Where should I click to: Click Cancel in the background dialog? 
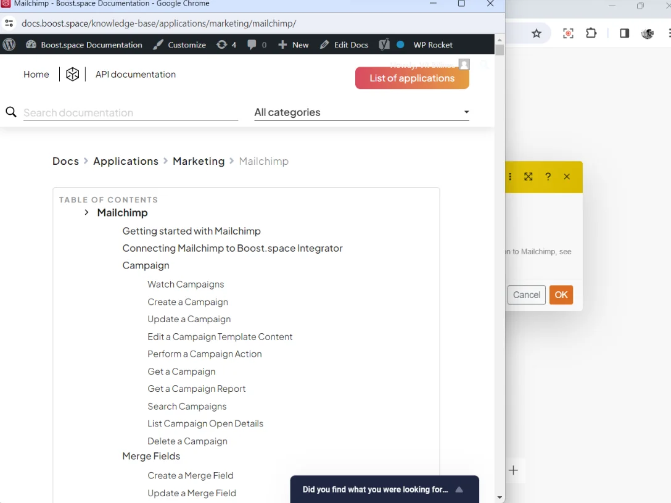click(x=526, y=295)
